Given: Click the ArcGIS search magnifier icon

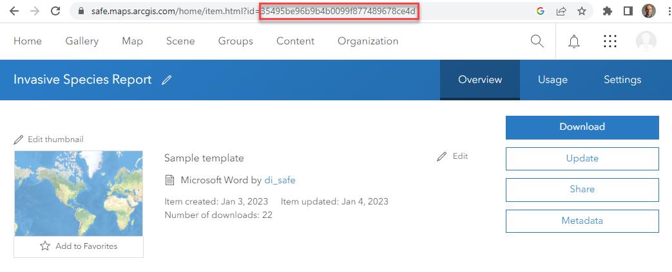Looking at the screenshot, I should click(x=537, y=41).
